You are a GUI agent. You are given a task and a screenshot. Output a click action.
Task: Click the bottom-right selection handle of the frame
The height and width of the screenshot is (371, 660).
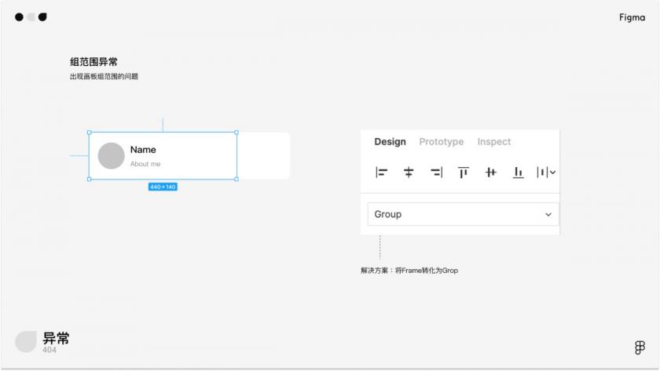pyautogui.click(x=236, y=179)
